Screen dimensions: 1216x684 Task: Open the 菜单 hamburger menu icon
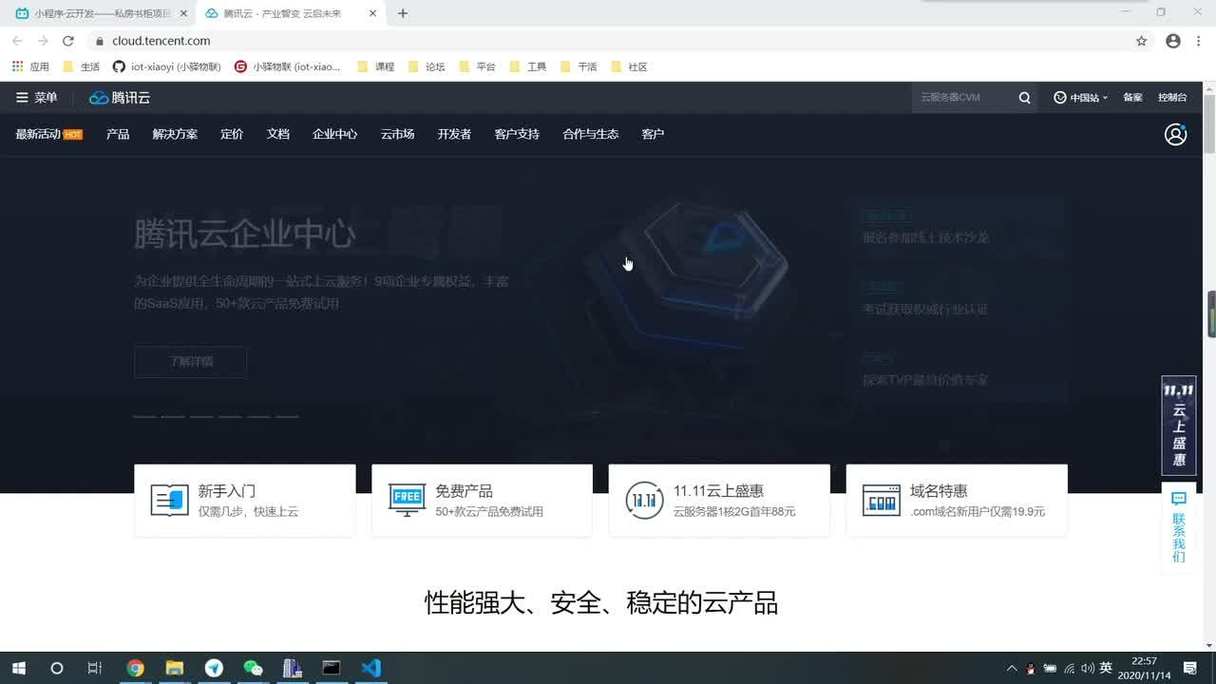point(22,98)
